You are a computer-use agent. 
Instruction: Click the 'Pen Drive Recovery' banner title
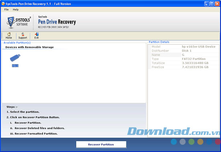click(57, 22)
